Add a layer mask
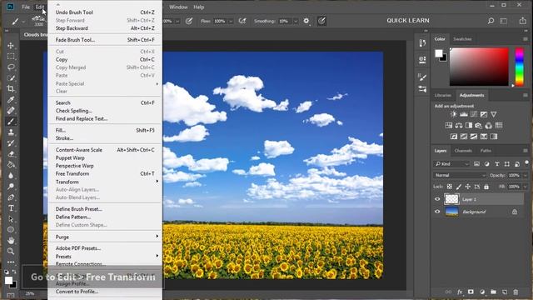 pos(471,292)
